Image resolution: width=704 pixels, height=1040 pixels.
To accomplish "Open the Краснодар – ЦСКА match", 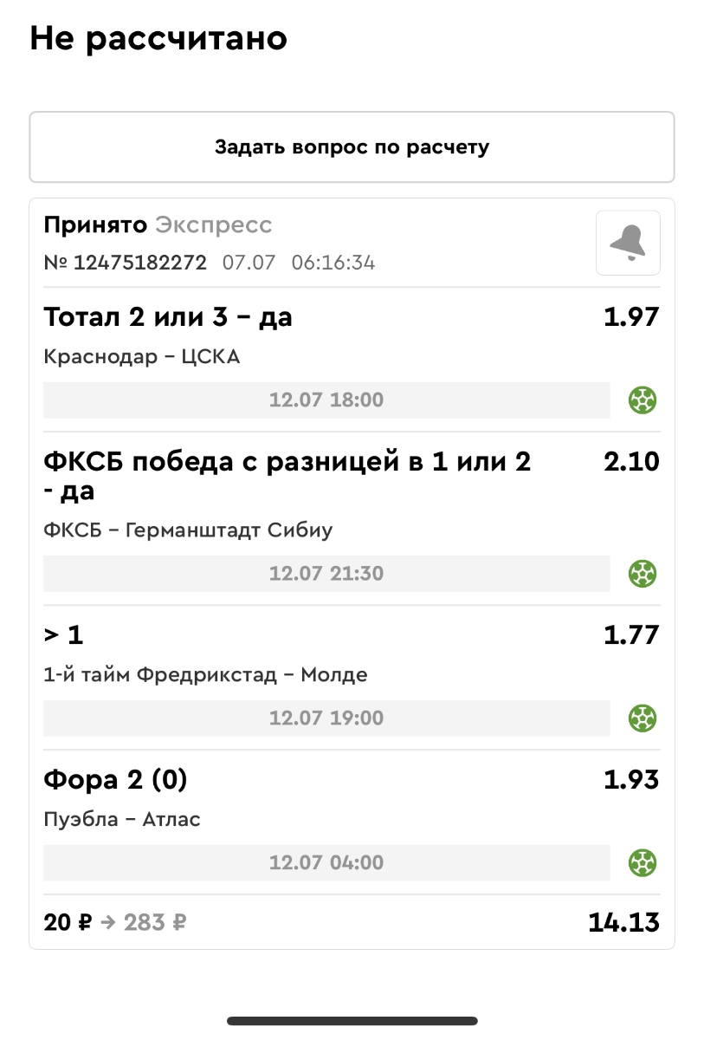I will [141, 357].
